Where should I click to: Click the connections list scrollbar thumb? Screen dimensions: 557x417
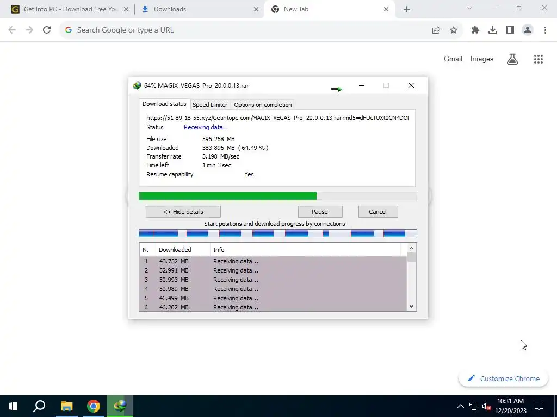tap(411, 257)
